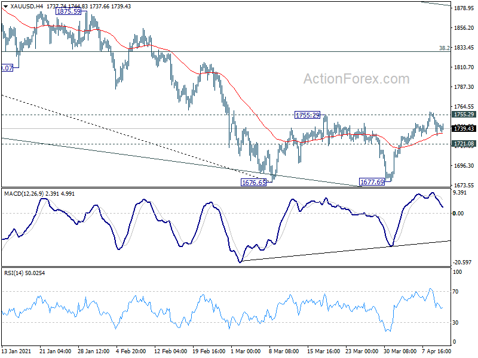
Task: Select the RSI 100 scale label
Action: (x=457, y=272)
